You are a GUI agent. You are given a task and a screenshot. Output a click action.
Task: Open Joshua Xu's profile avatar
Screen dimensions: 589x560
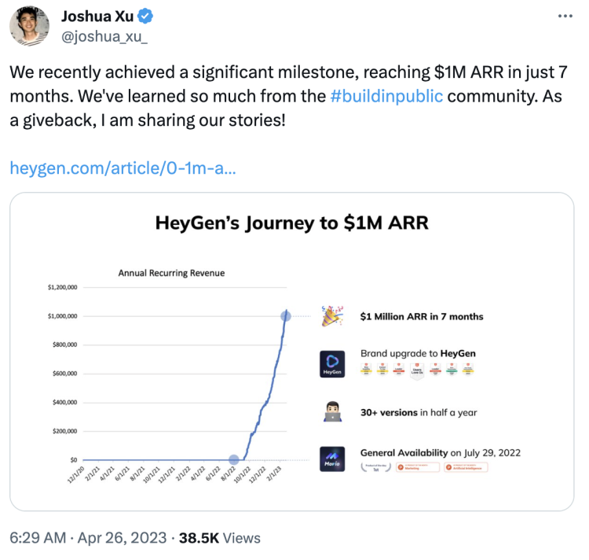(x=29, y=26)
